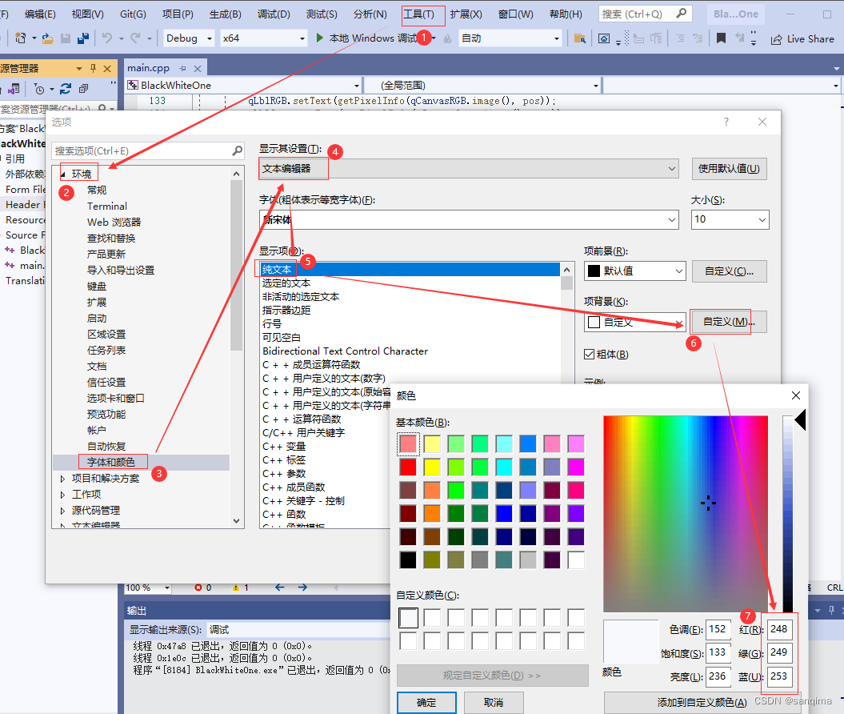Click the foreground 自定义(C)... button

point(729,271)
